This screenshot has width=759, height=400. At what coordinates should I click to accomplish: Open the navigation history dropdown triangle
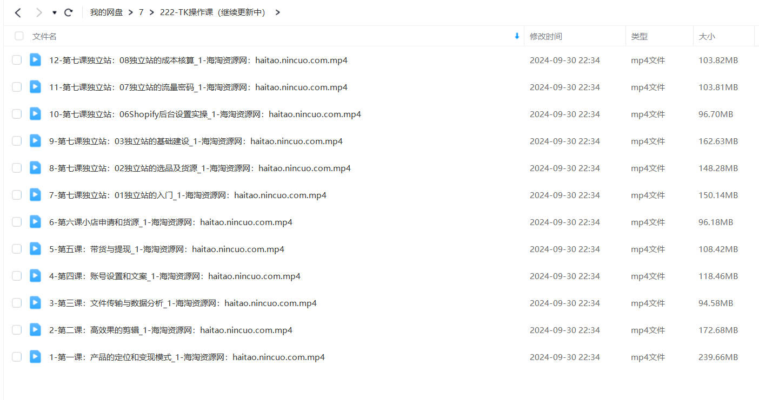pyautogui.click(x=55, y=13)
